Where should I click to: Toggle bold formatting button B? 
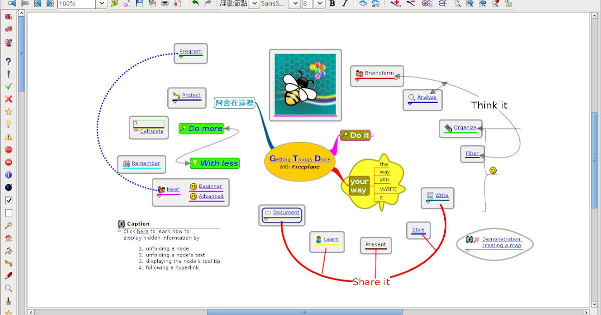(x=332, y=3)
